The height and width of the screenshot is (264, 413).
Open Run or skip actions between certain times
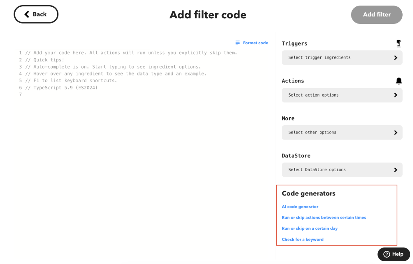tap(324, 217)
